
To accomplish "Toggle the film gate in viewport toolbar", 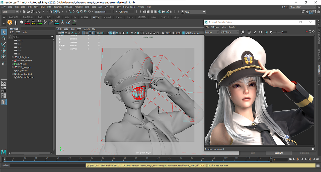I will (x=87, y=33).
